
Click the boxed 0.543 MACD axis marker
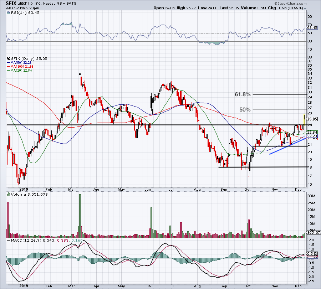[312, 254]
